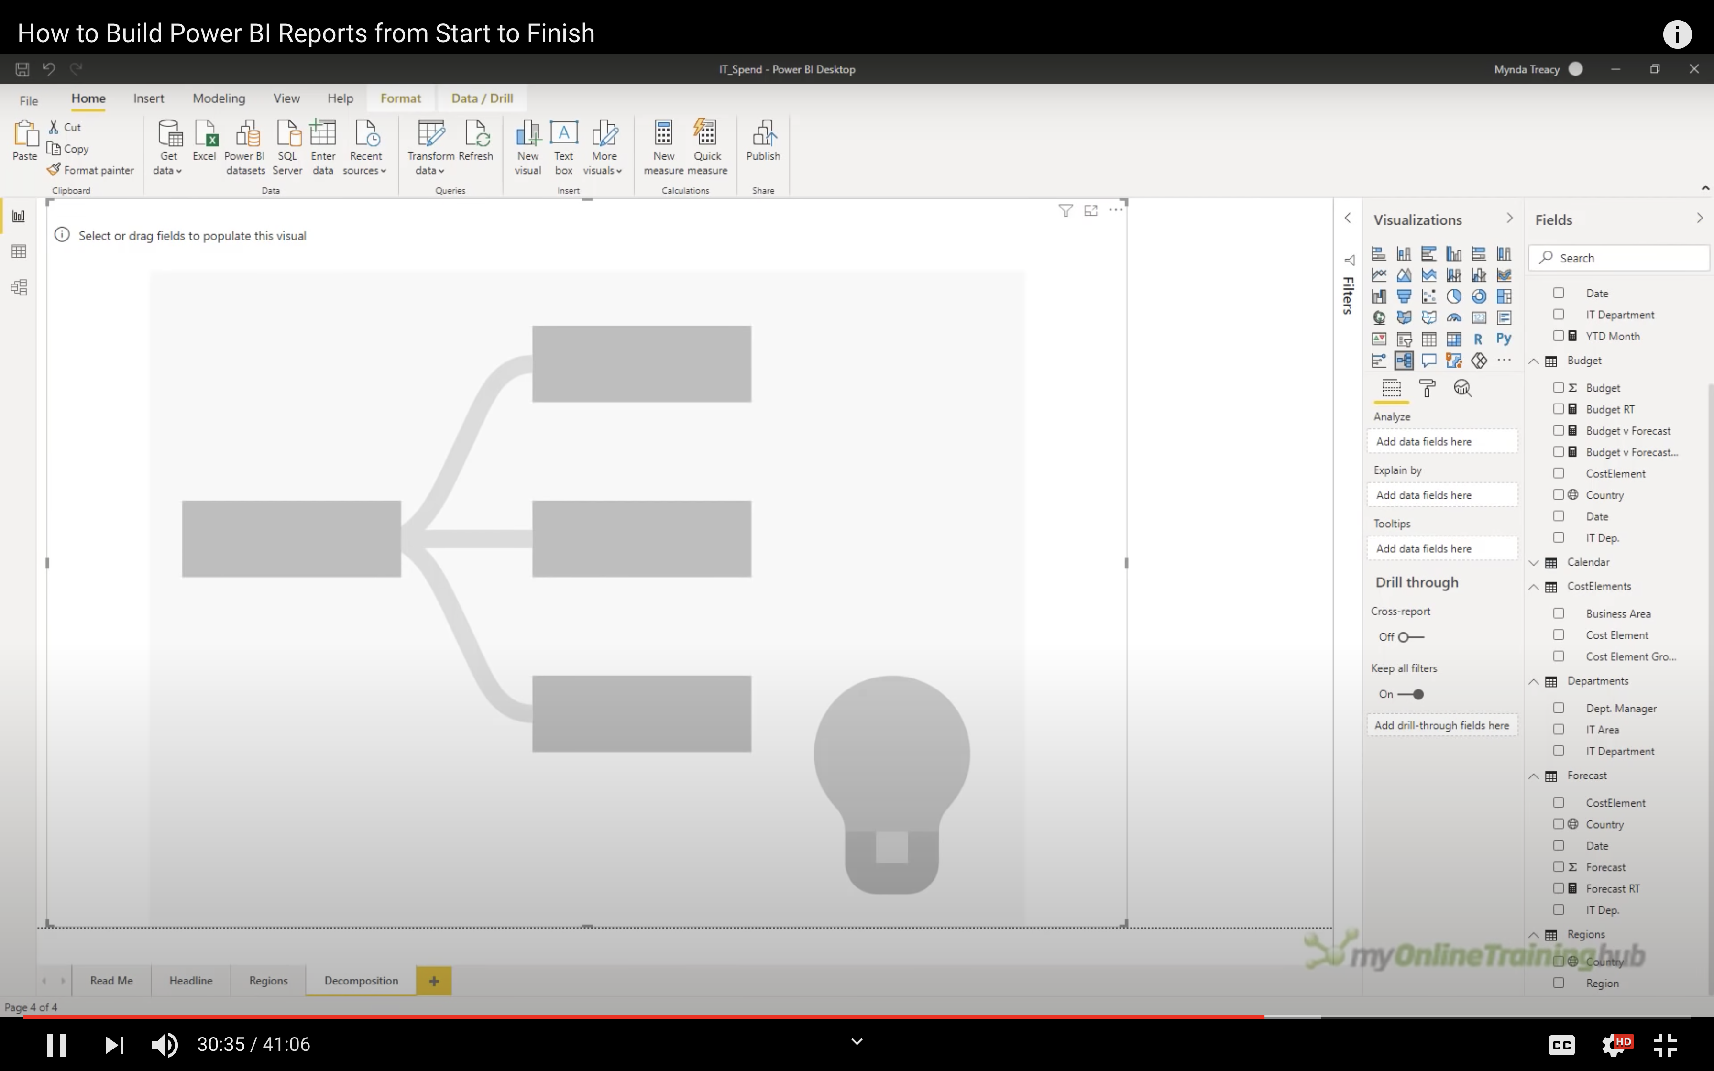Select the Python visual icon
Image resolution: width=1714 pixels, height=1071 pixels.
(1504, 339)
